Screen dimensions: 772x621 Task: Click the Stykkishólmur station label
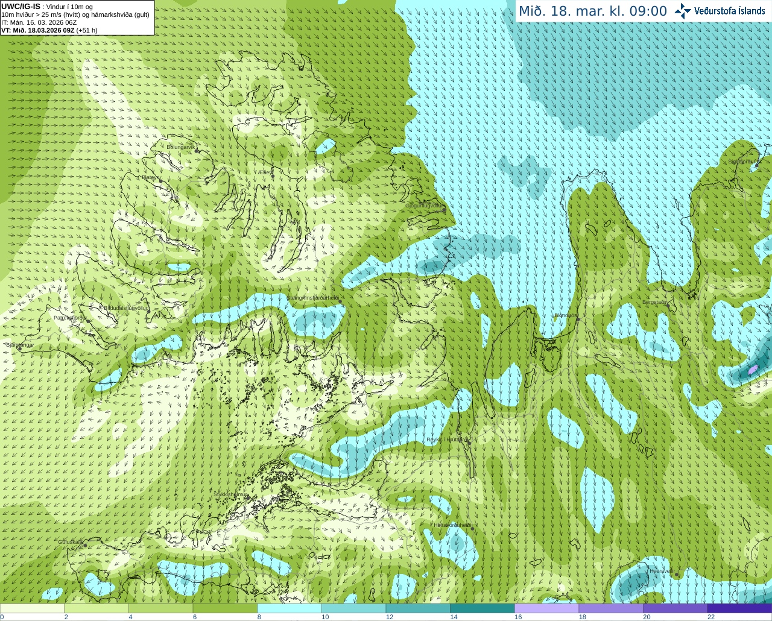click(x=230, y=494)
